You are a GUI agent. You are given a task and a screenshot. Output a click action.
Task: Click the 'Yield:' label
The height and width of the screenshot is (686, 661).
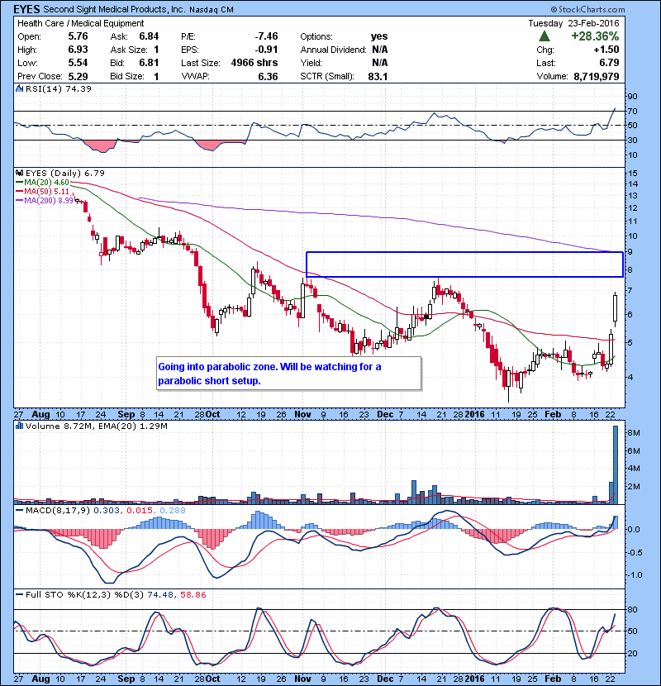(311, 63)
